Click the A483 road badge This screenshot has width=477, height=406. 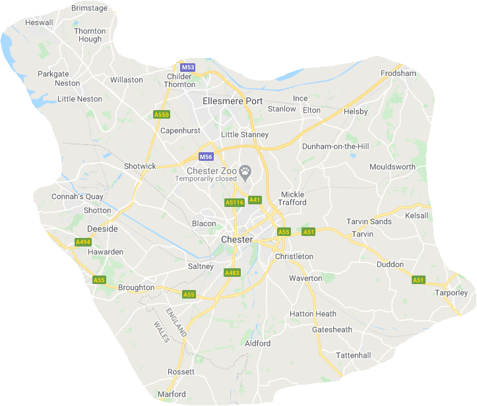(232, 273)
